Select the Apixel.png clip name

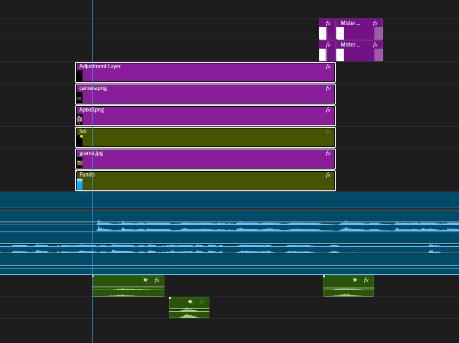coord(91,110)
